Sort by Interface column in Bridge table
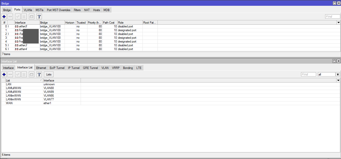Screen dimensions: 341x159 point(27,23)
